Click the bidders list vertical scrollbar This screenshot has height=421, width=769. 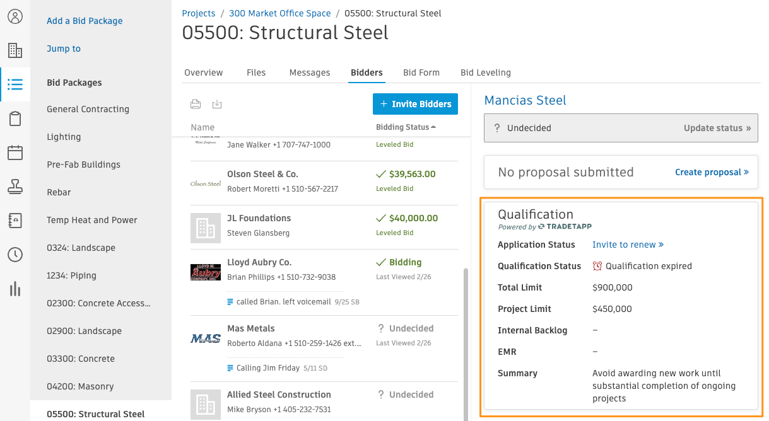pyautogui.click(x=466, y=343)
